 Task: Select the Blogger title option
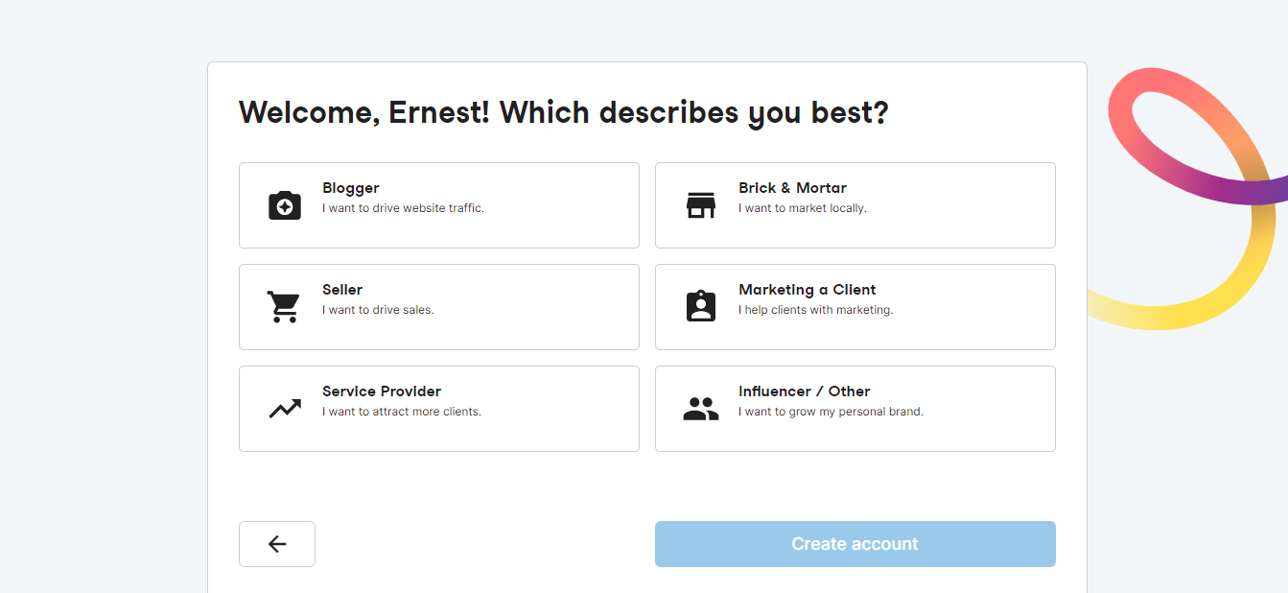(351, 188)
